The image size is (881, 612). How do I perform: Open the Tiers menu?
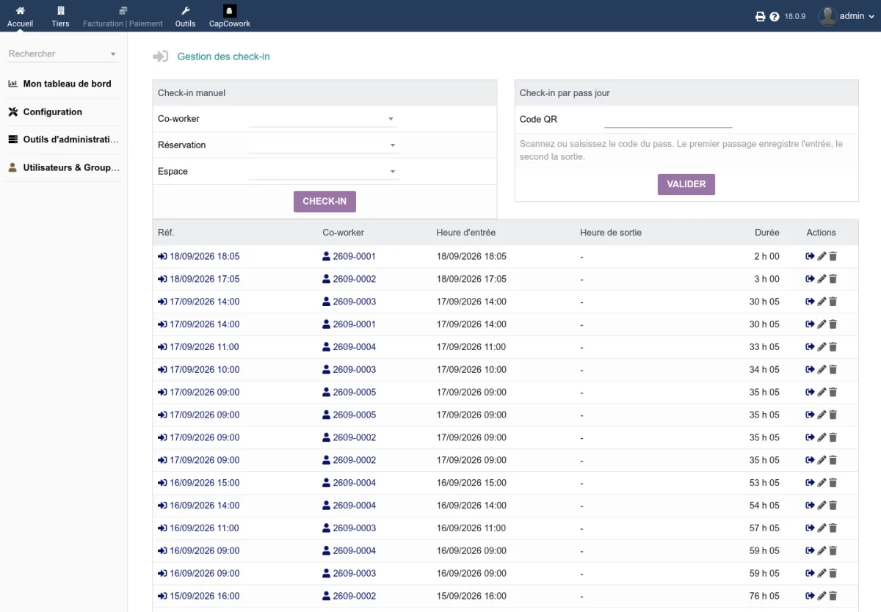point(61,16)
